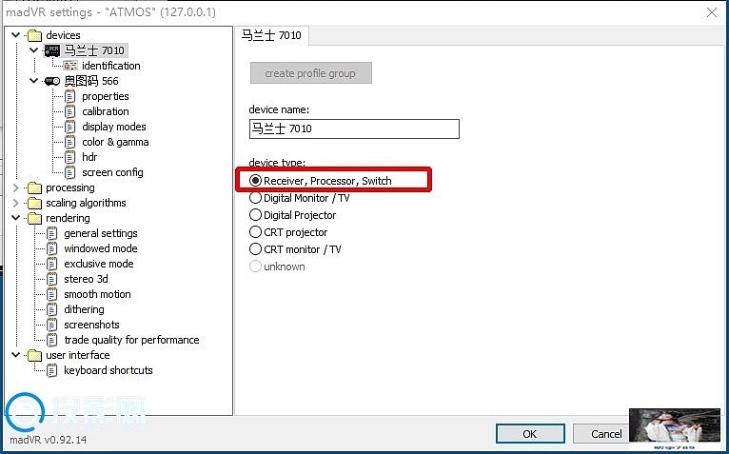This screenshot has width=729, height=454.
Task: Click the 奥图码 566 projector icon
Action: 52,81
